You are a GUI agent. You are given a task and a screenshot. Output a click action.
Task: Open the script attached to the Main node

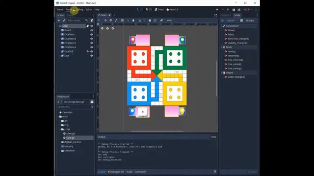[87, 26]
